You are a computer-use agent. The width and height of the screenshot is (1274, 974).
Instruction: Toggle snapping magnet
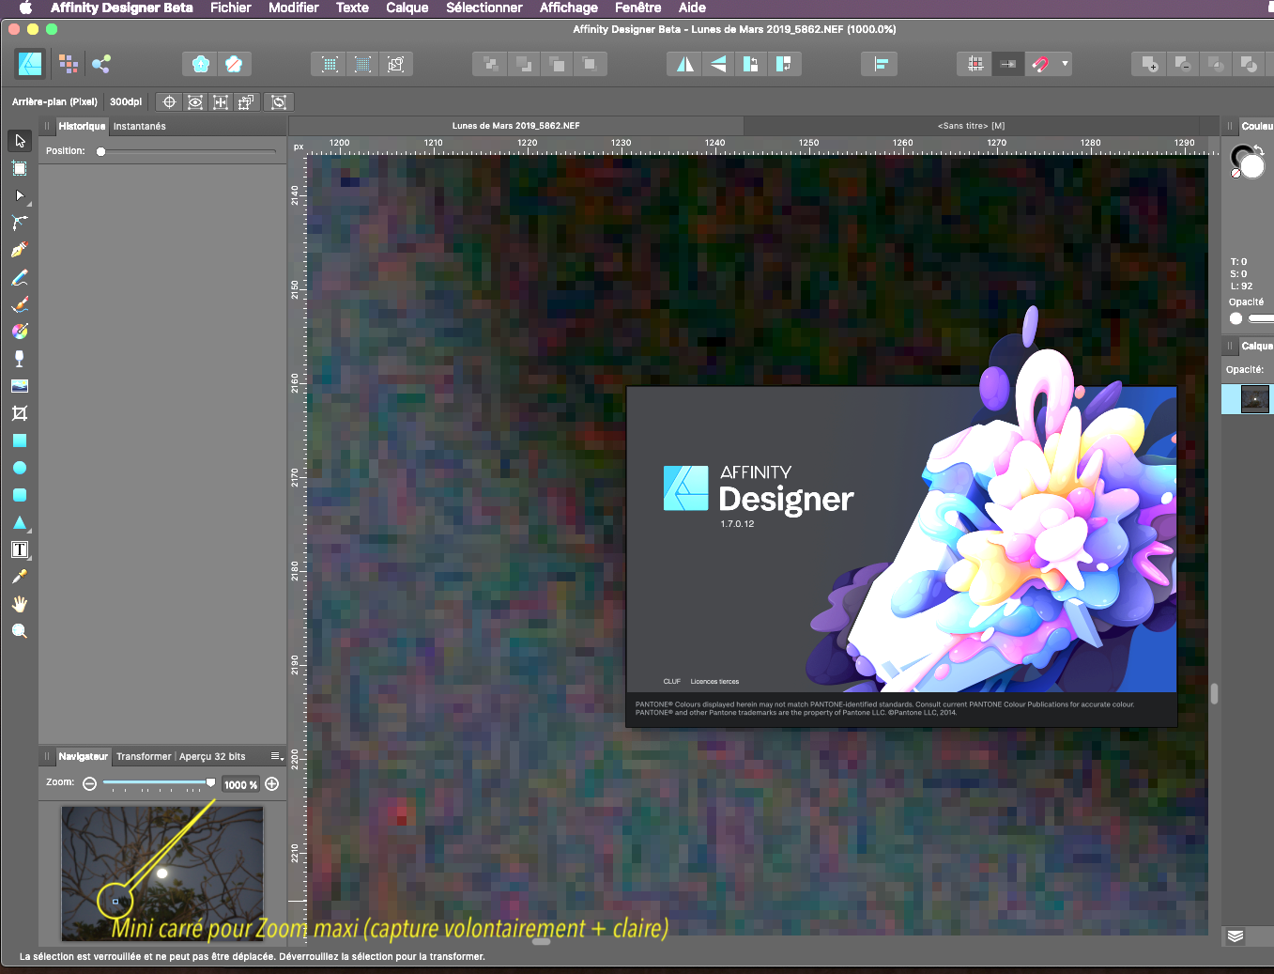[x=1040, y=64]
